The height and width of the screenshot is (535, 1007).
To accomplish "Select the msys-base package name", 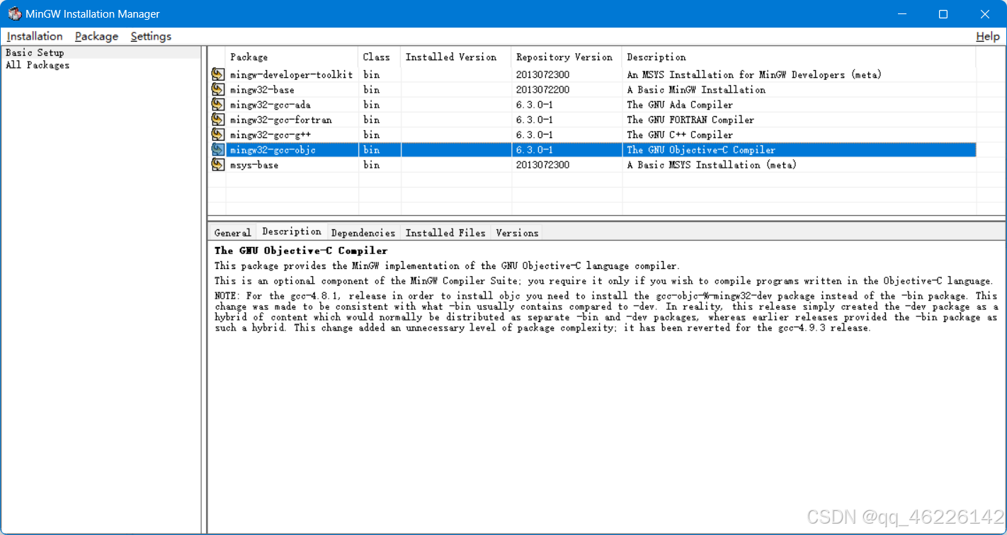I will point(254,165).
